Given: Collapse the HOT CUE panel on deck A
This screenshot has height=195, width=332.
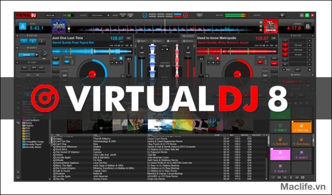Looking at the screenshot, I should (17, 36).
